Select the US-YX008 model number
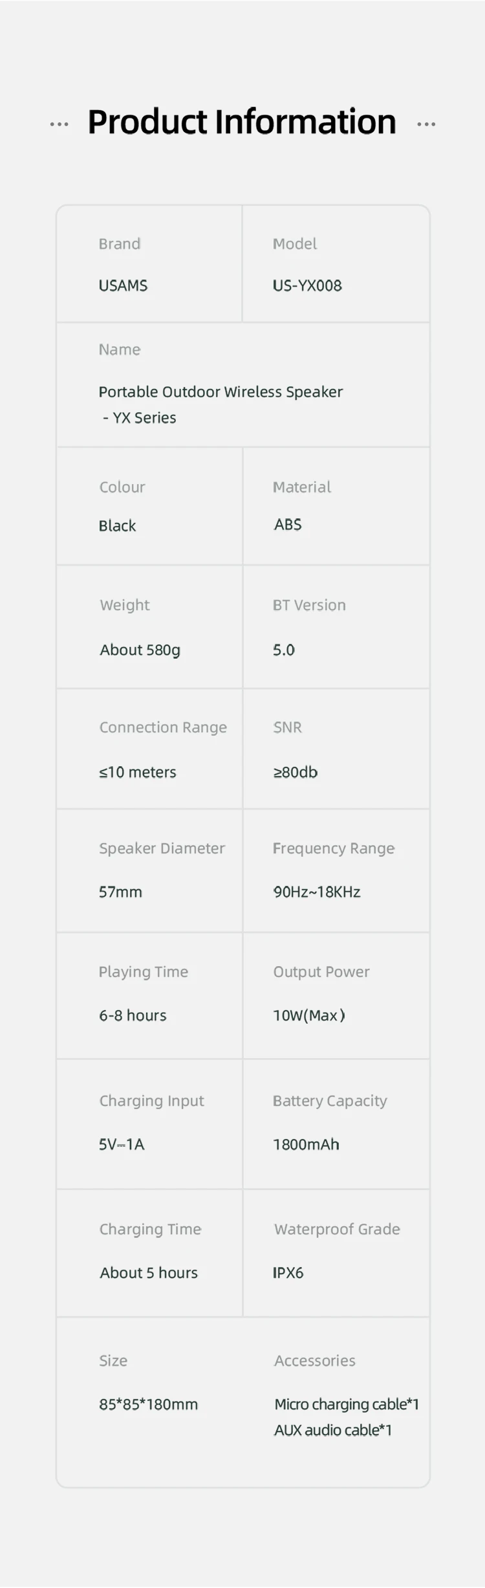This screenshot has width=485, height=1588. click(x=307, y=285)
